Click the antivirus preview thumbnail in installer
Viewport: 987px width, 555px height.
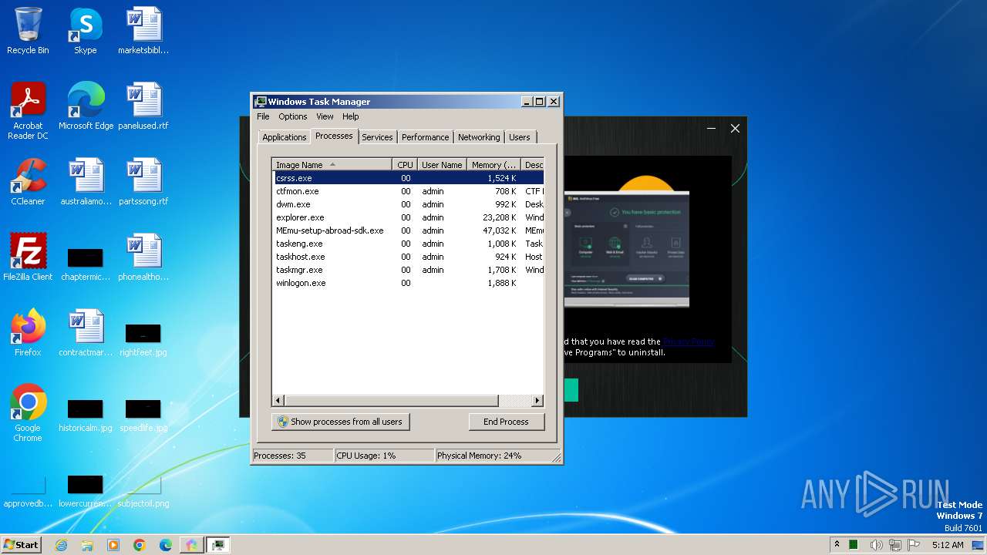[627, 249]
